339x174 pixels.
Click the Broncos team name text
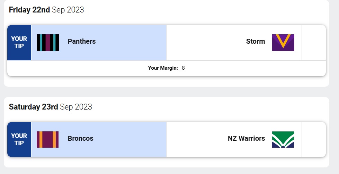[81, 139]
